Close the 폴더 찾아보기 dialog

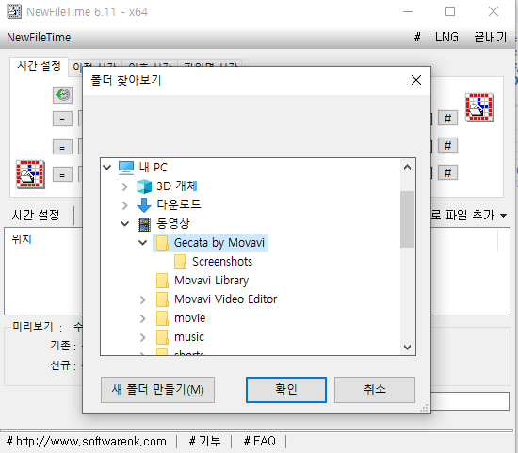[416, 80]
